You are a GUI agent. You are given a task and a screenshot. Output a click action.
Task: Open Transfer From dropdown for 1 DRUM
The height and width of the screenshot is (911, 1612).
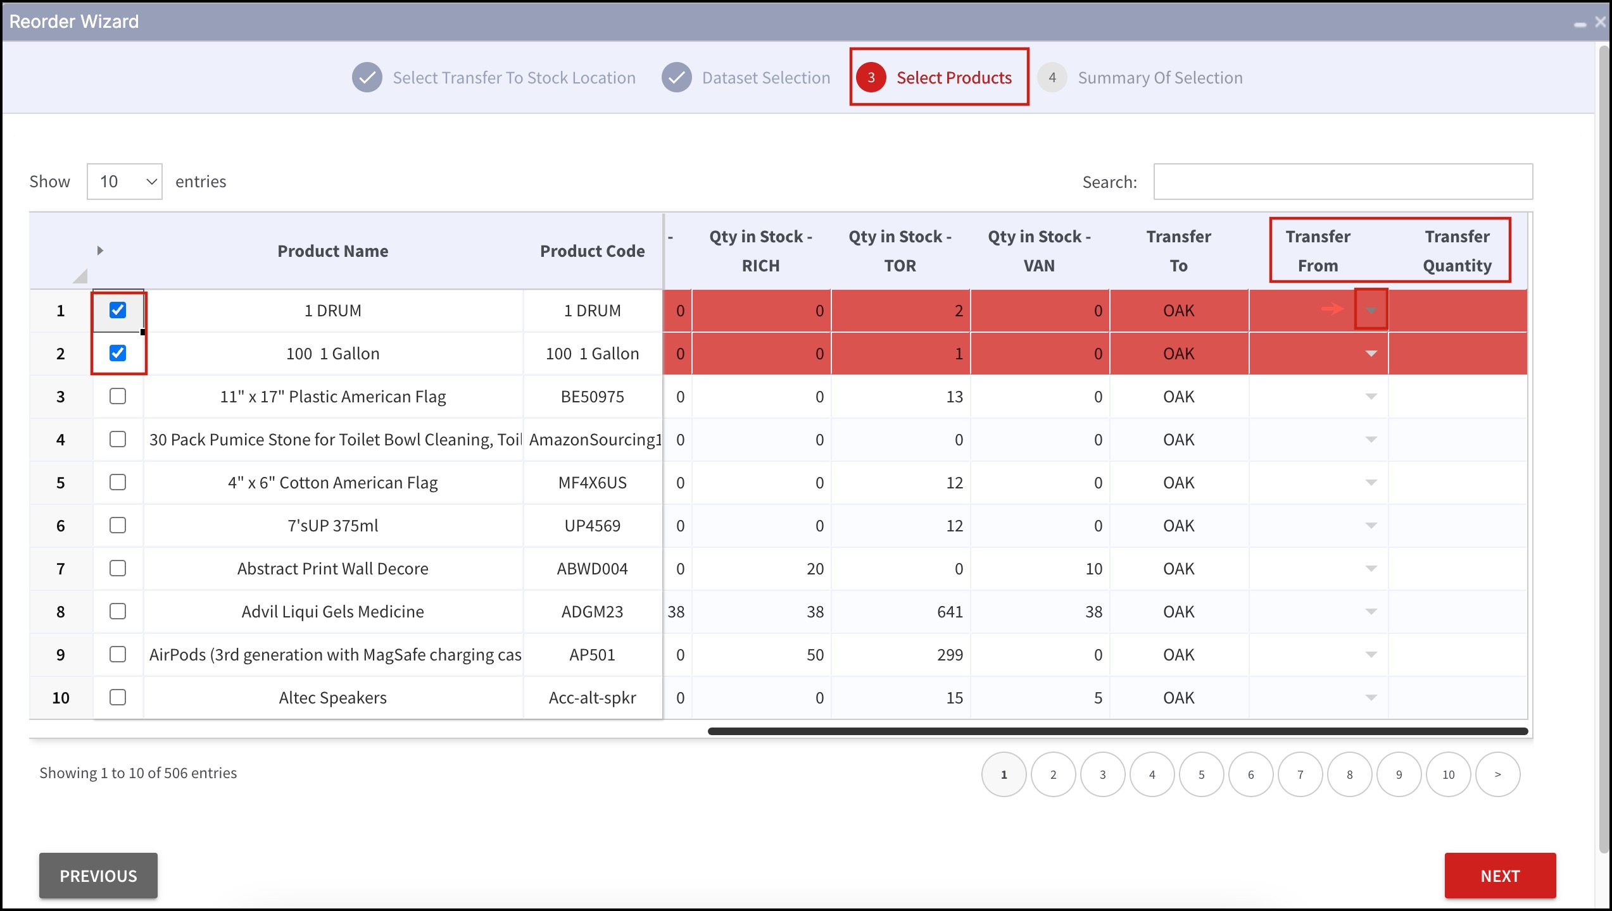coord(1371,310)
